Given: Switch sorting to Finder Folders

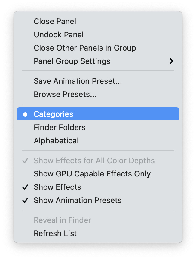Looking at the screenshot, I should [x=60, y=127].
